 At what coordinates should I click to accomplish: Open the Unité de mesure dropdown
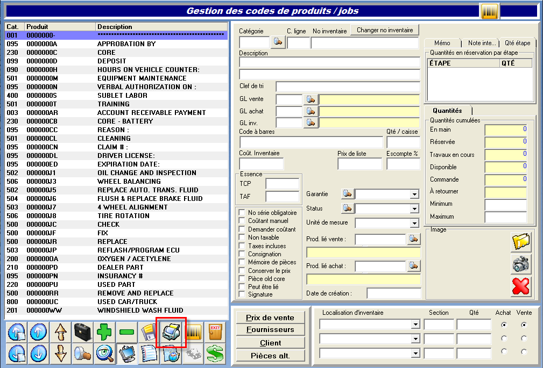coord(414,223)
